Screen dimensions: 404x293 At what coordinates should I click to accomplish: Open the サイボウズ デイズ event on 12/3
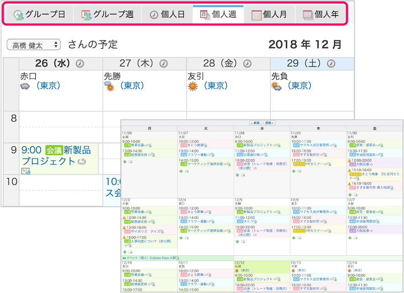coord(145,232)
